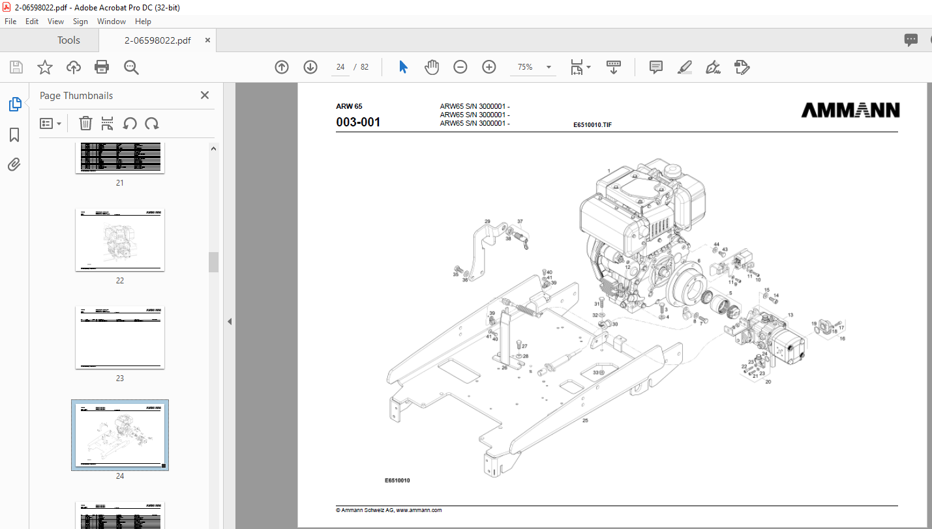The width and height of the screenshot is (932, 529).
Task: Click the insert/extract pages icon
Action: tap(108, 123)
